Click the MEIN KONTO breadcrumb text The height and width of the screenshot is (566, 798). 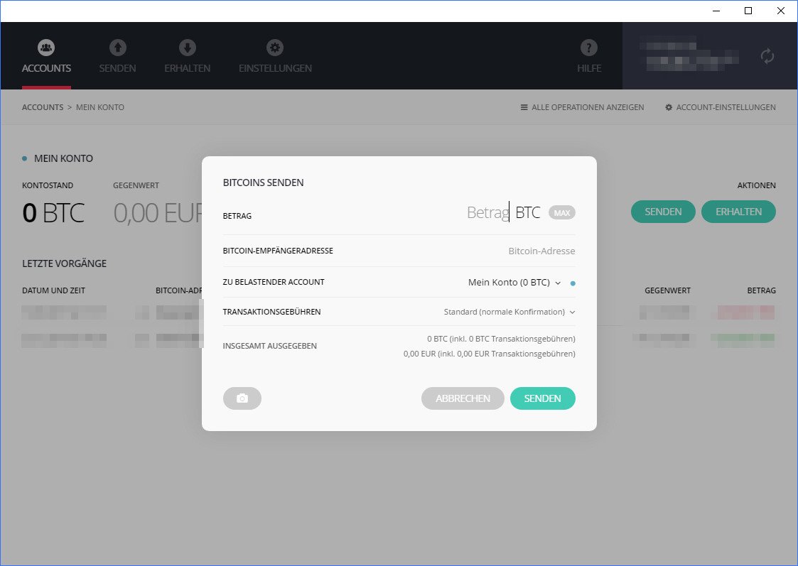point(100,107)
